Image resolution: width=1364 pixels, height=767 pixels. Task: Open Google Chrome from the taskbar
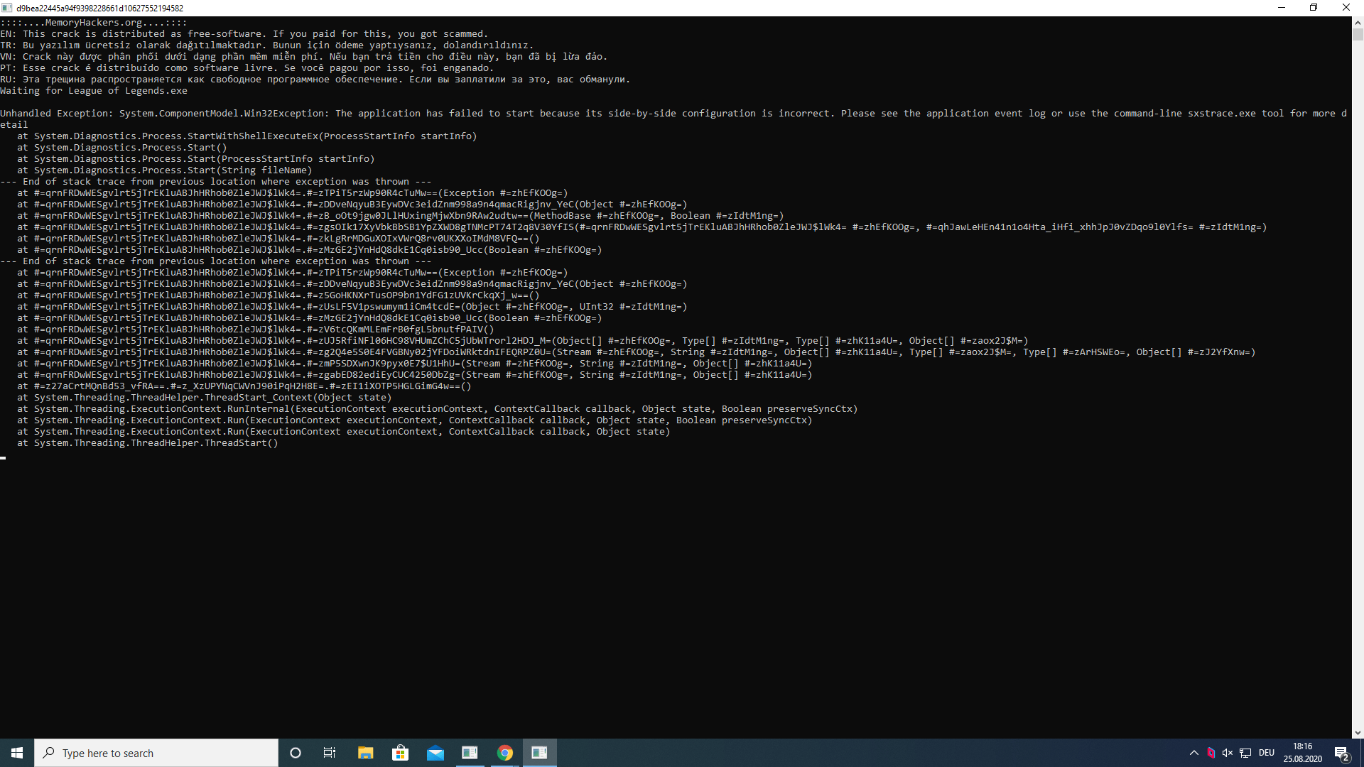point(504,753)
